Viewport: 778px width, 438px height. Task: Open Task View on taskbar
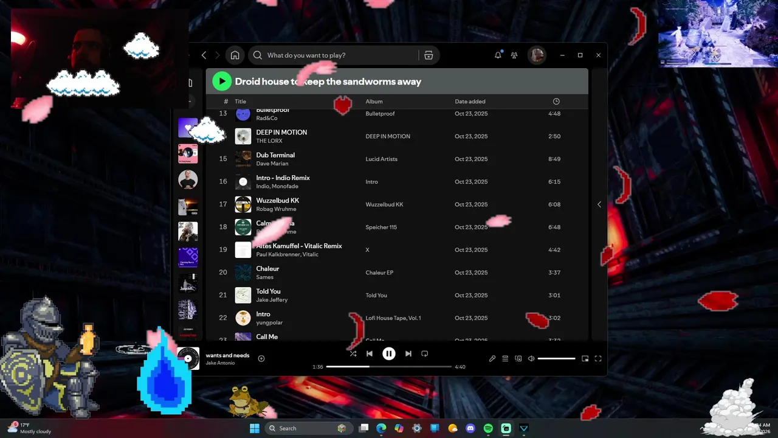pyautogui.click(x=363, y=428)
